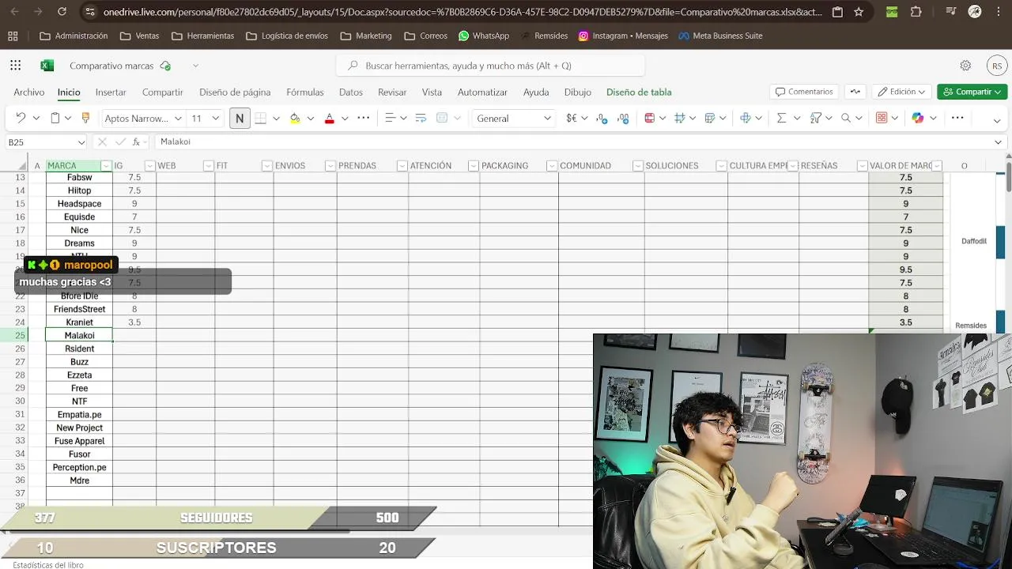Image resolution: width=1012 pixels, height=569 pixels.
Task: Open PACKAGING column filter button
Action: [552, 166]
